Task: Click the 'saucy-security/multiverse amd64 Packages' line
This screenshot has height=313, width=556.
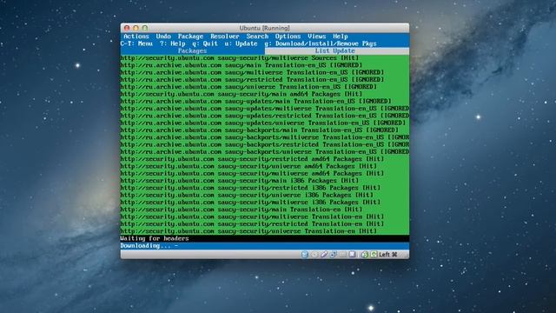Action: [x=252, y=174]
